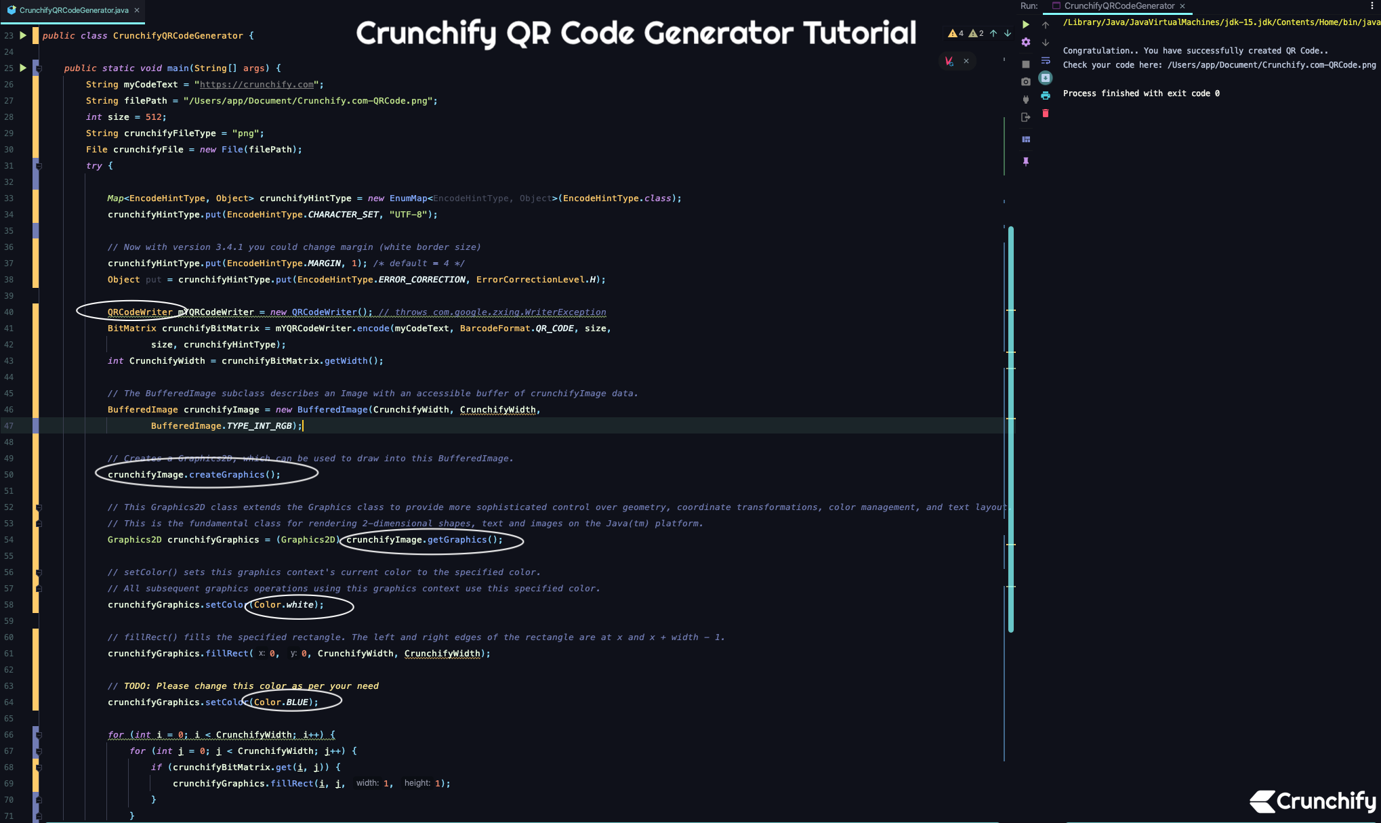The image size is (1381, 823).
Task: Open https://crunchify.com link in code
Action: [257, 85]
